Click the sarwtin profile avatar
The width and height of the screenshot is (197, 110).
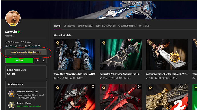13,18
